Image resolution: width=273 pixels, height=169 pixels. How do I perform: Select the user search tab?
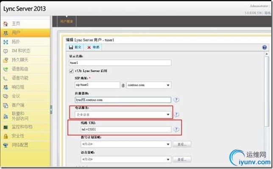[67, 22]
